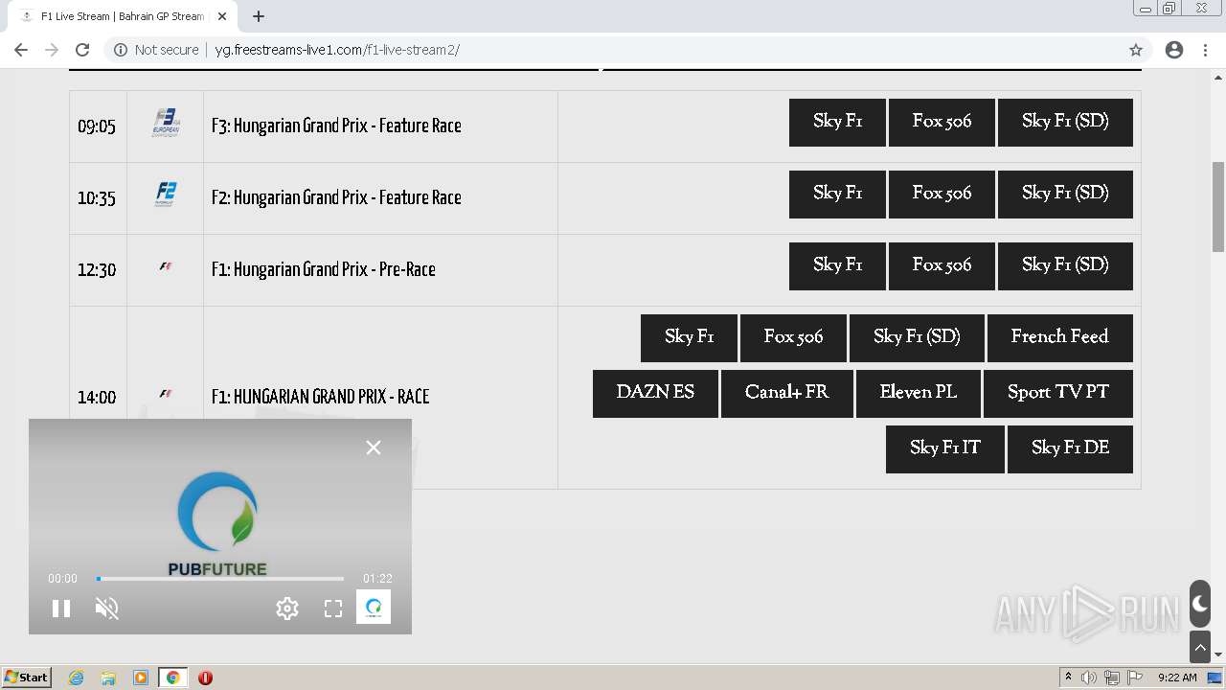Click the 12:30 time cell
This screenshot has height=690, width=1226.
point(97,270)
